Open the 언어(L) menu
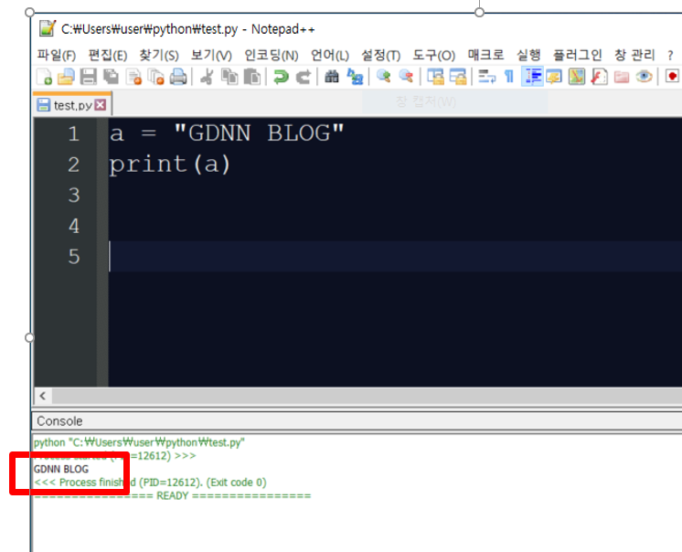Screen dimensions: 682x552 [x=330, y=55]
